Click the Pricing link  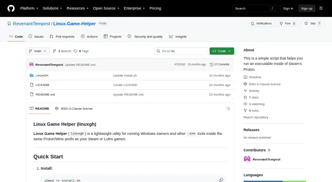click(x=155, y=8)
